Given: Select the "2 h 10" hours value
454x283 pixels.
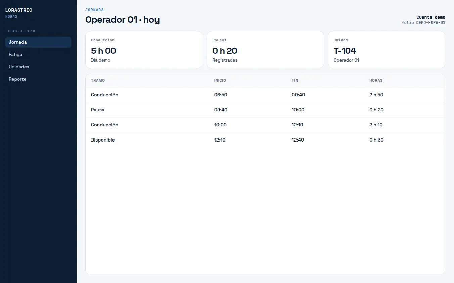Looking at the screenshot, I should (x=376, y=125).
